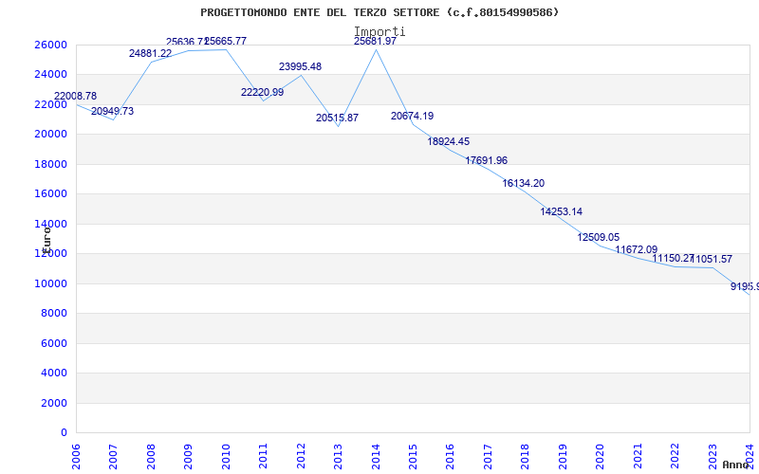Click the 2012 year axis label

tap(301, 456)
